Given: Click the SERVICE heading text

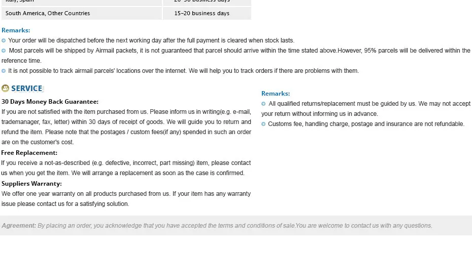Looking at the screenshot, I should (27, 89).
